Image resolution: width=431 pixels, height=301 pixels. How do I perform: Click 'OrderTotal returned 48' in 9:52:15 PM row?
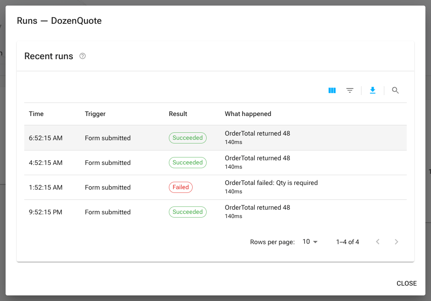coord(257,208)
